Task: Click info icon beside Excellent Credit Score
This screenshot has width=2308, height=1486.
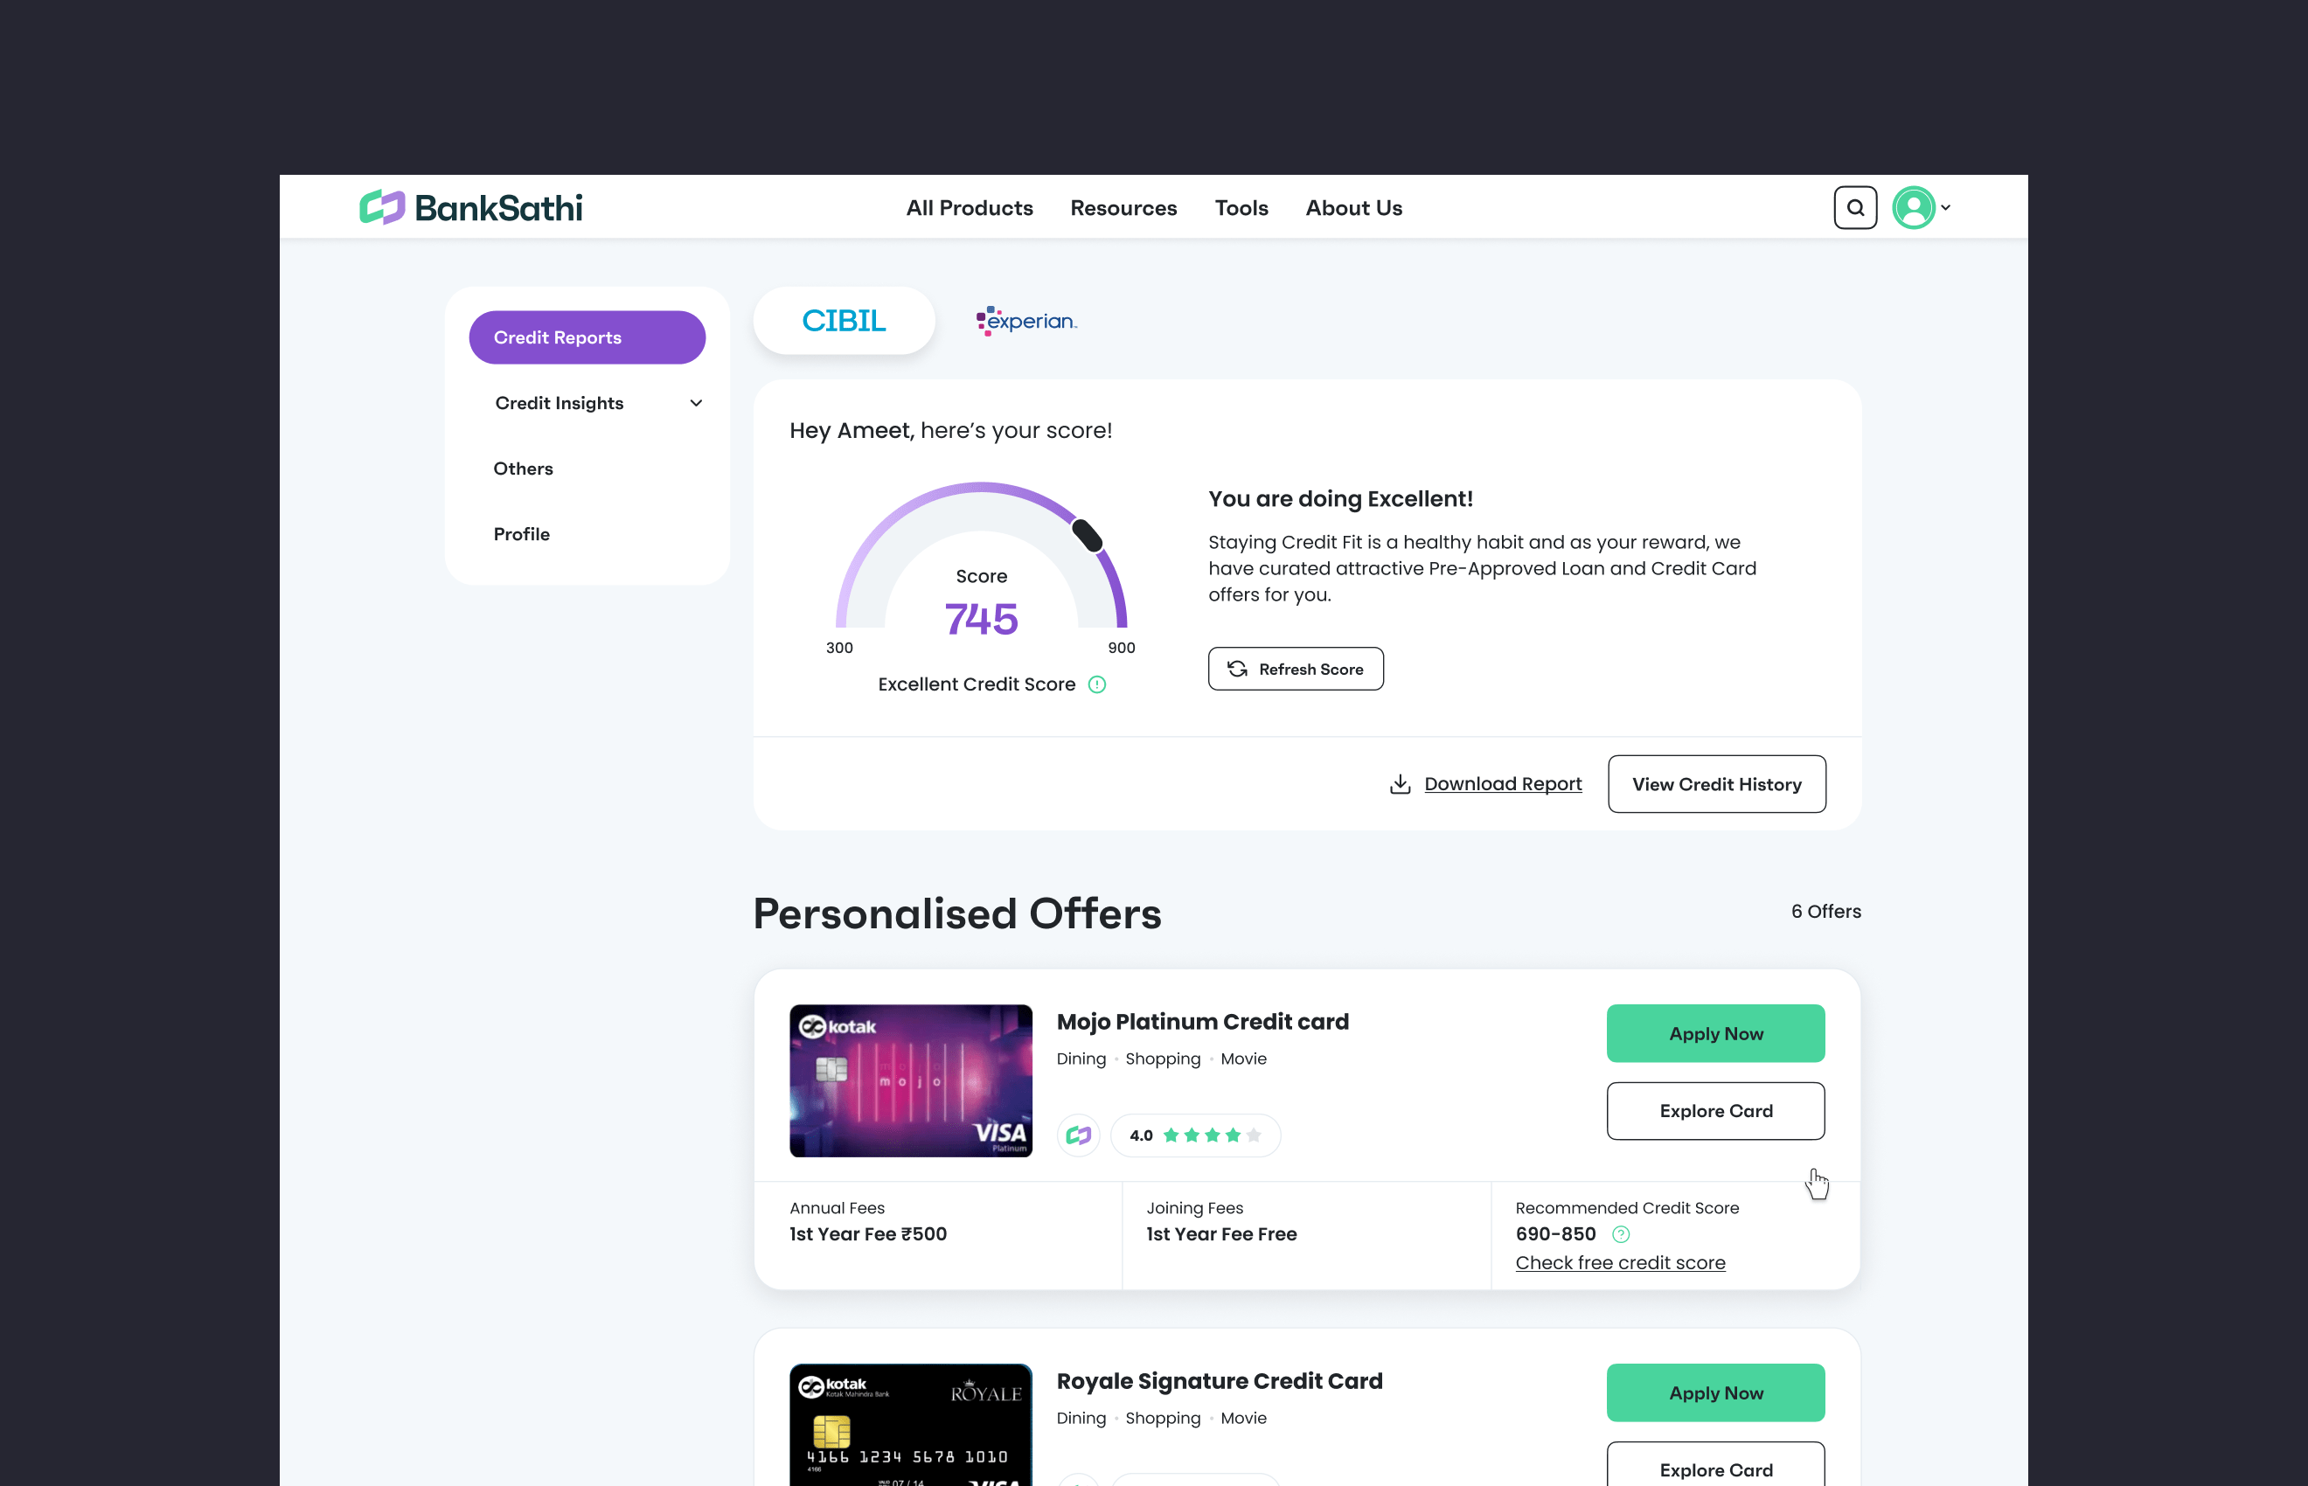Action: [1097, 684]
